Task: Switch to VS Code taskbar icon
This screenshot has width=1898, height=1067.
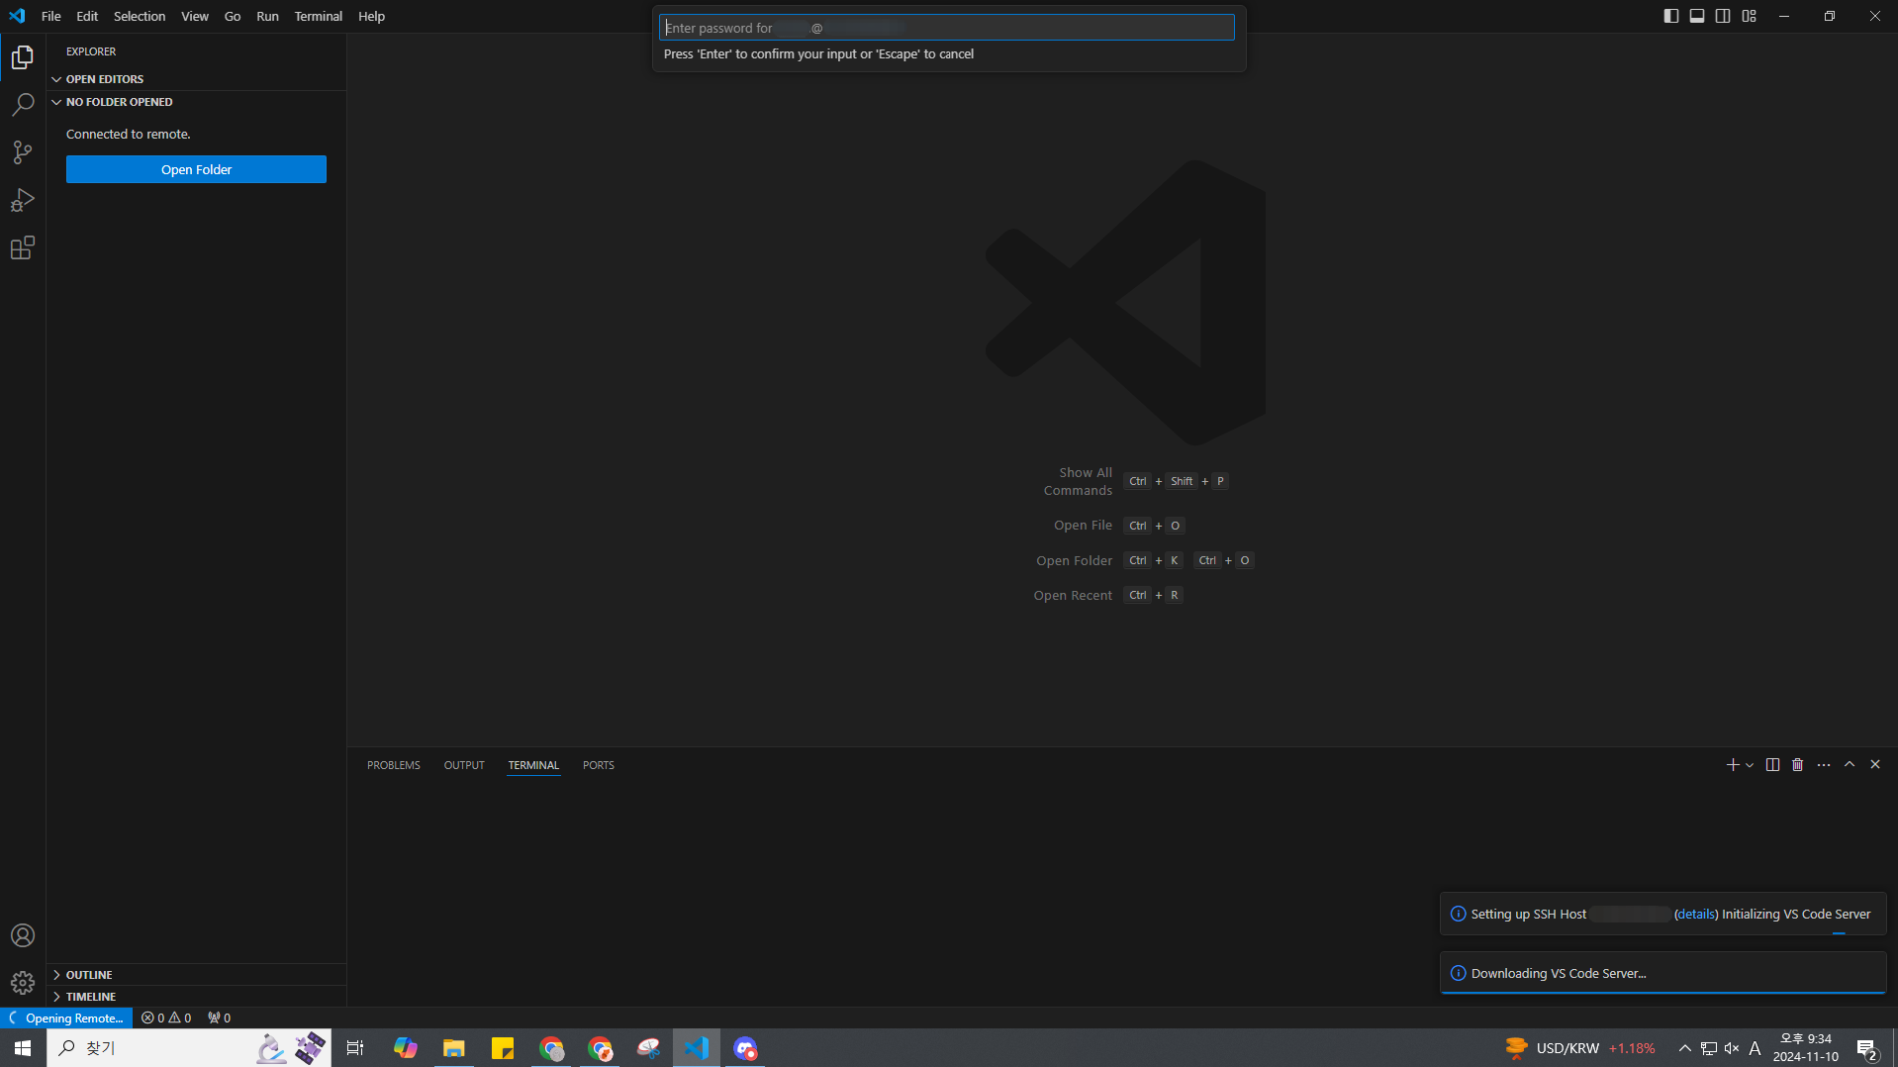Action: click(697, 1047)
